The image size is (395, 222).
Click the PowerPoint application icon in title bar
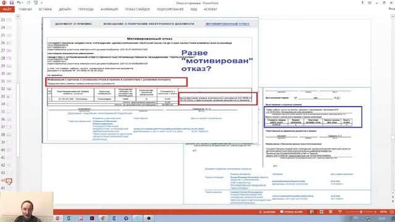point(4,2)
